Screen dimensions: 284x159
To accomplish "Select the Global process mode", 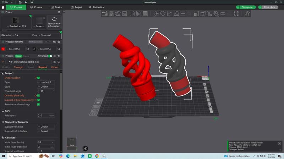I will tap(18, 56).
